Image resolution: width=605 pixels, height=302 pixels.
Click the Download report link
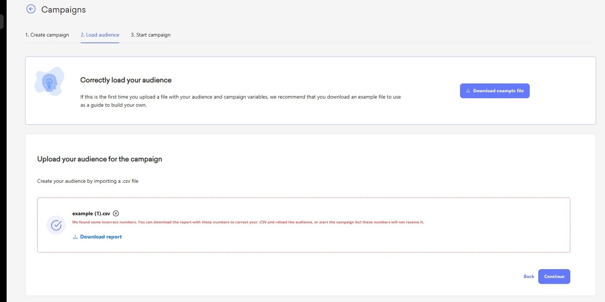(101, 237)
